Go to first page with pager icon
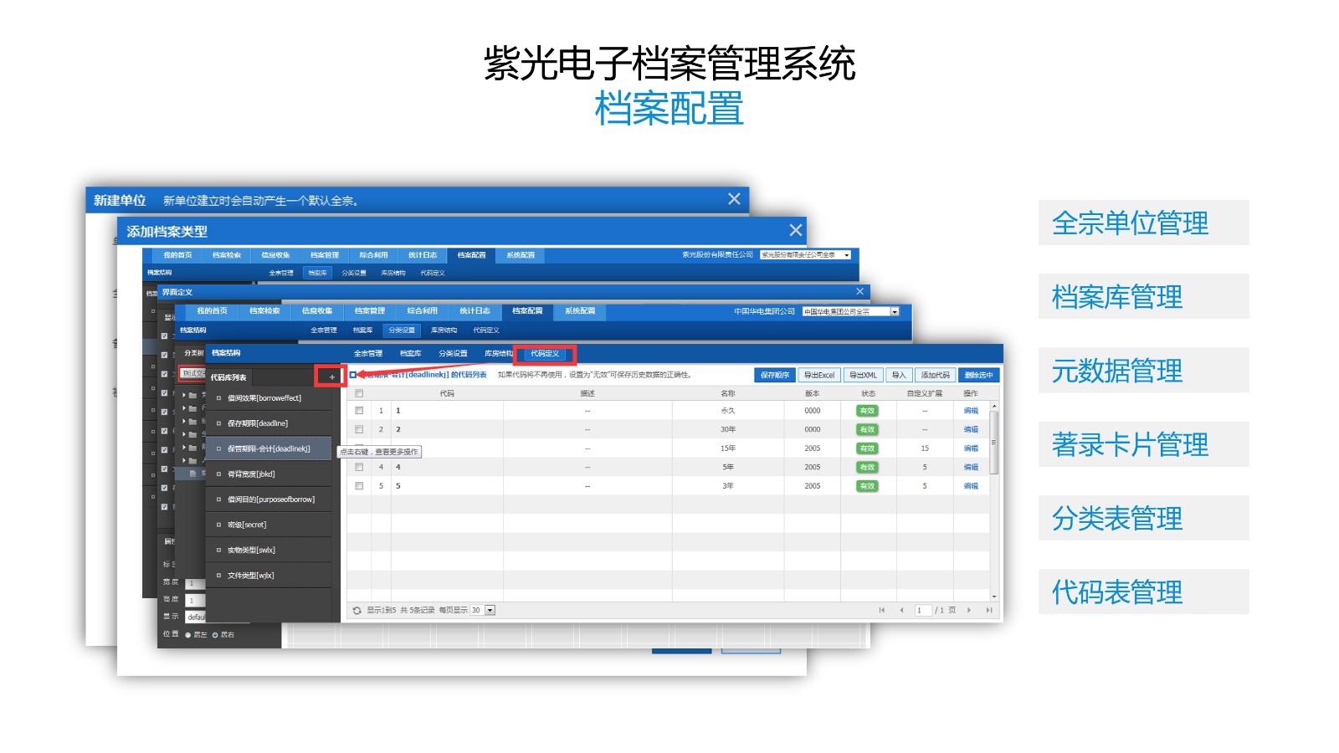 (x=882, y=611)
